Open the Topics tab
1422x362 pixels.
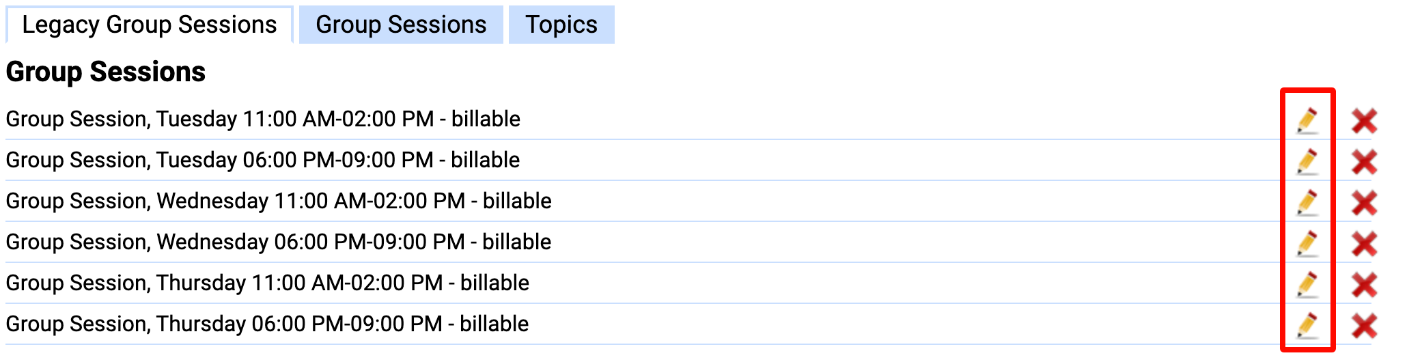pos(561,25)
